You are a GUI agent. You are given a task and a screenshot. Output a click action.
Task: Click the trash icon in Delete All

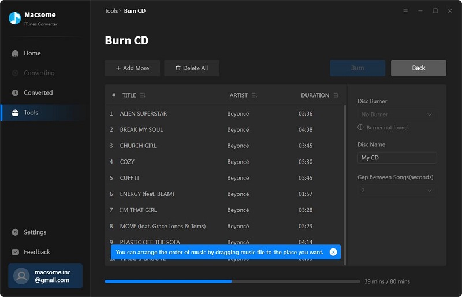tap(178, 68)
